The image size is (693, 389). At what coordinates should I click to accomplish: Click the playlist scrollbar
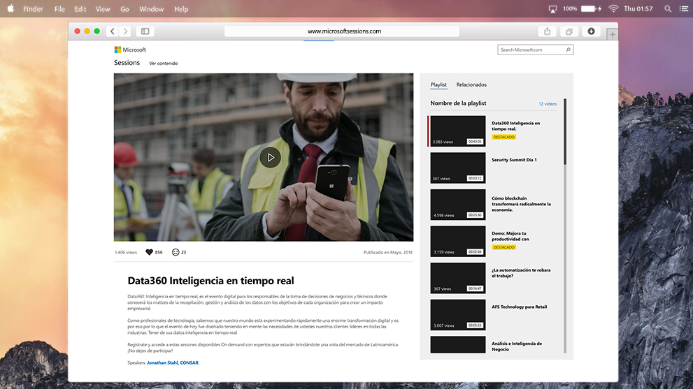point(565,133)
